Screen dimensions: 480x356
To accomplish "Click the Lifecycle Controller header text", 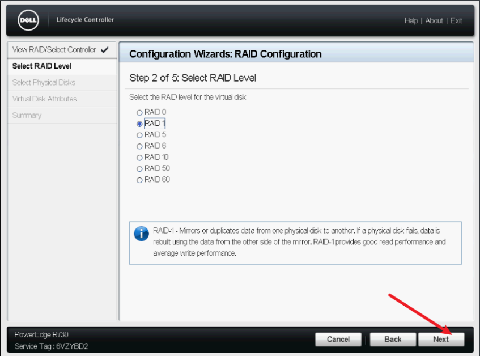I will (85, 19).
